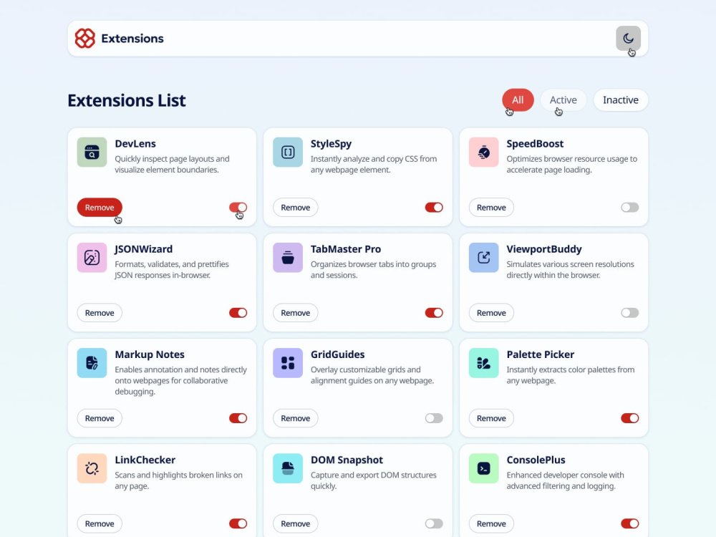Enable the GridGuides toggle
Screen dimensions: 716x537
click(434, 418)
